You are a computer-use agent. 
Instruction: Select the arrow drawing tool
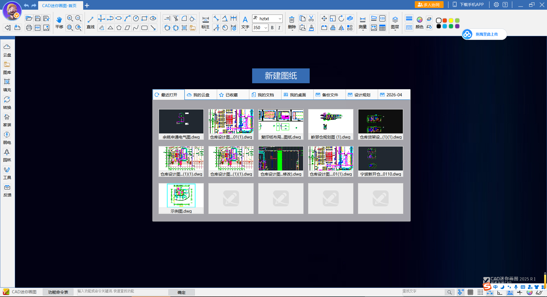(153, 28)
